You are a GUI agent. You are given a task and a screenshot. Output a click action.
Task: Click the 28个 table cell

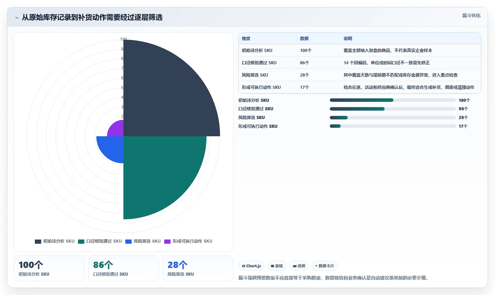305,75
